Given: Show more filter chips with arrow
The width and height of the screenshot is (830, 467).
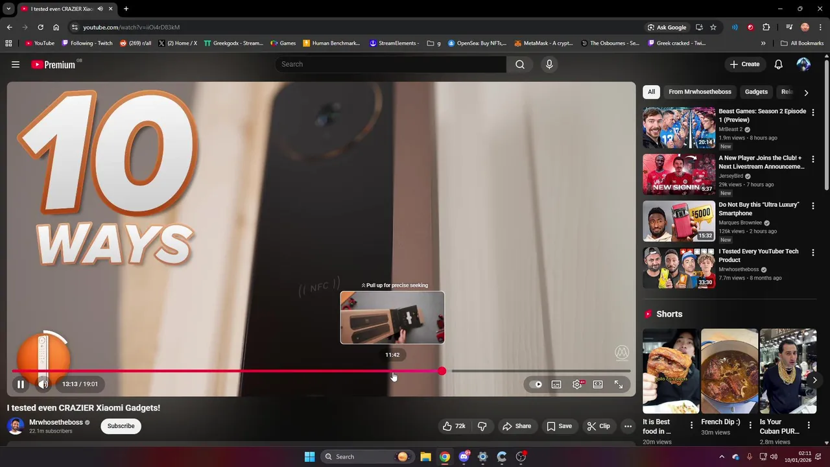Looking at the screenshot, I should 806,93.
